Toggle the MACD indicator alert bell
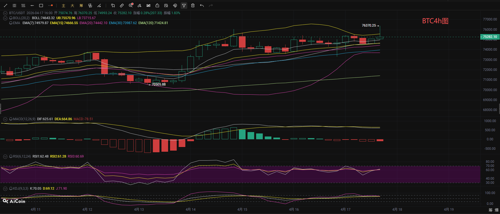 pyautogui.click(x=11, y=119)
